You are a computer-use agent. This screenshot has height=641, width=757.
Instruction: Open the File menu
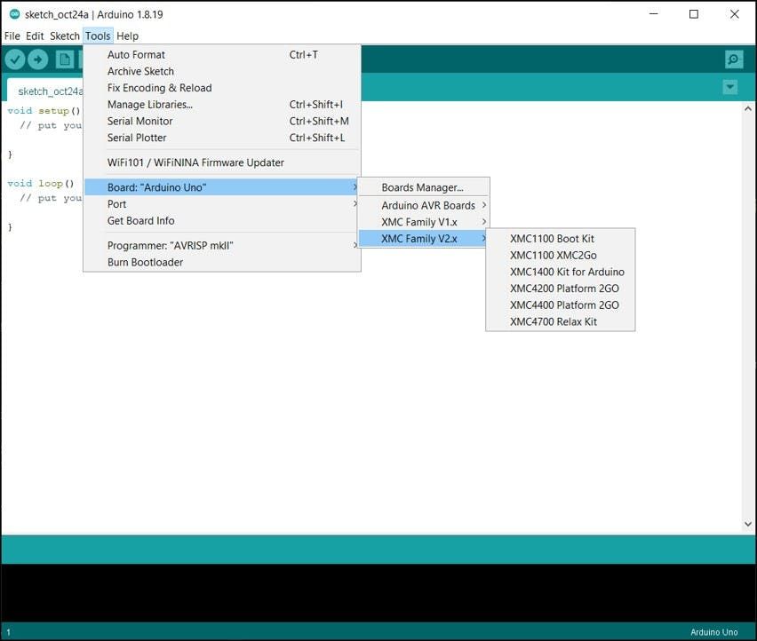[x=12, y=36]
